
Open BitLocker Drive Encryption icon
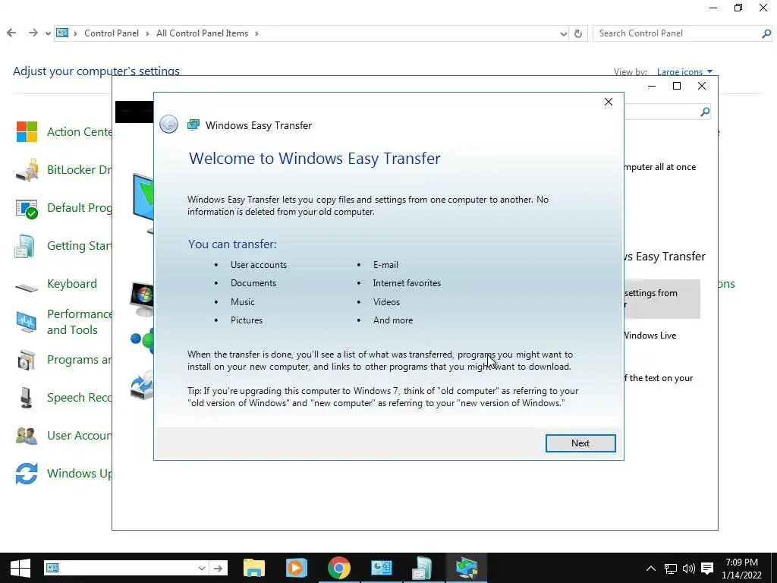tap(27, 170)
